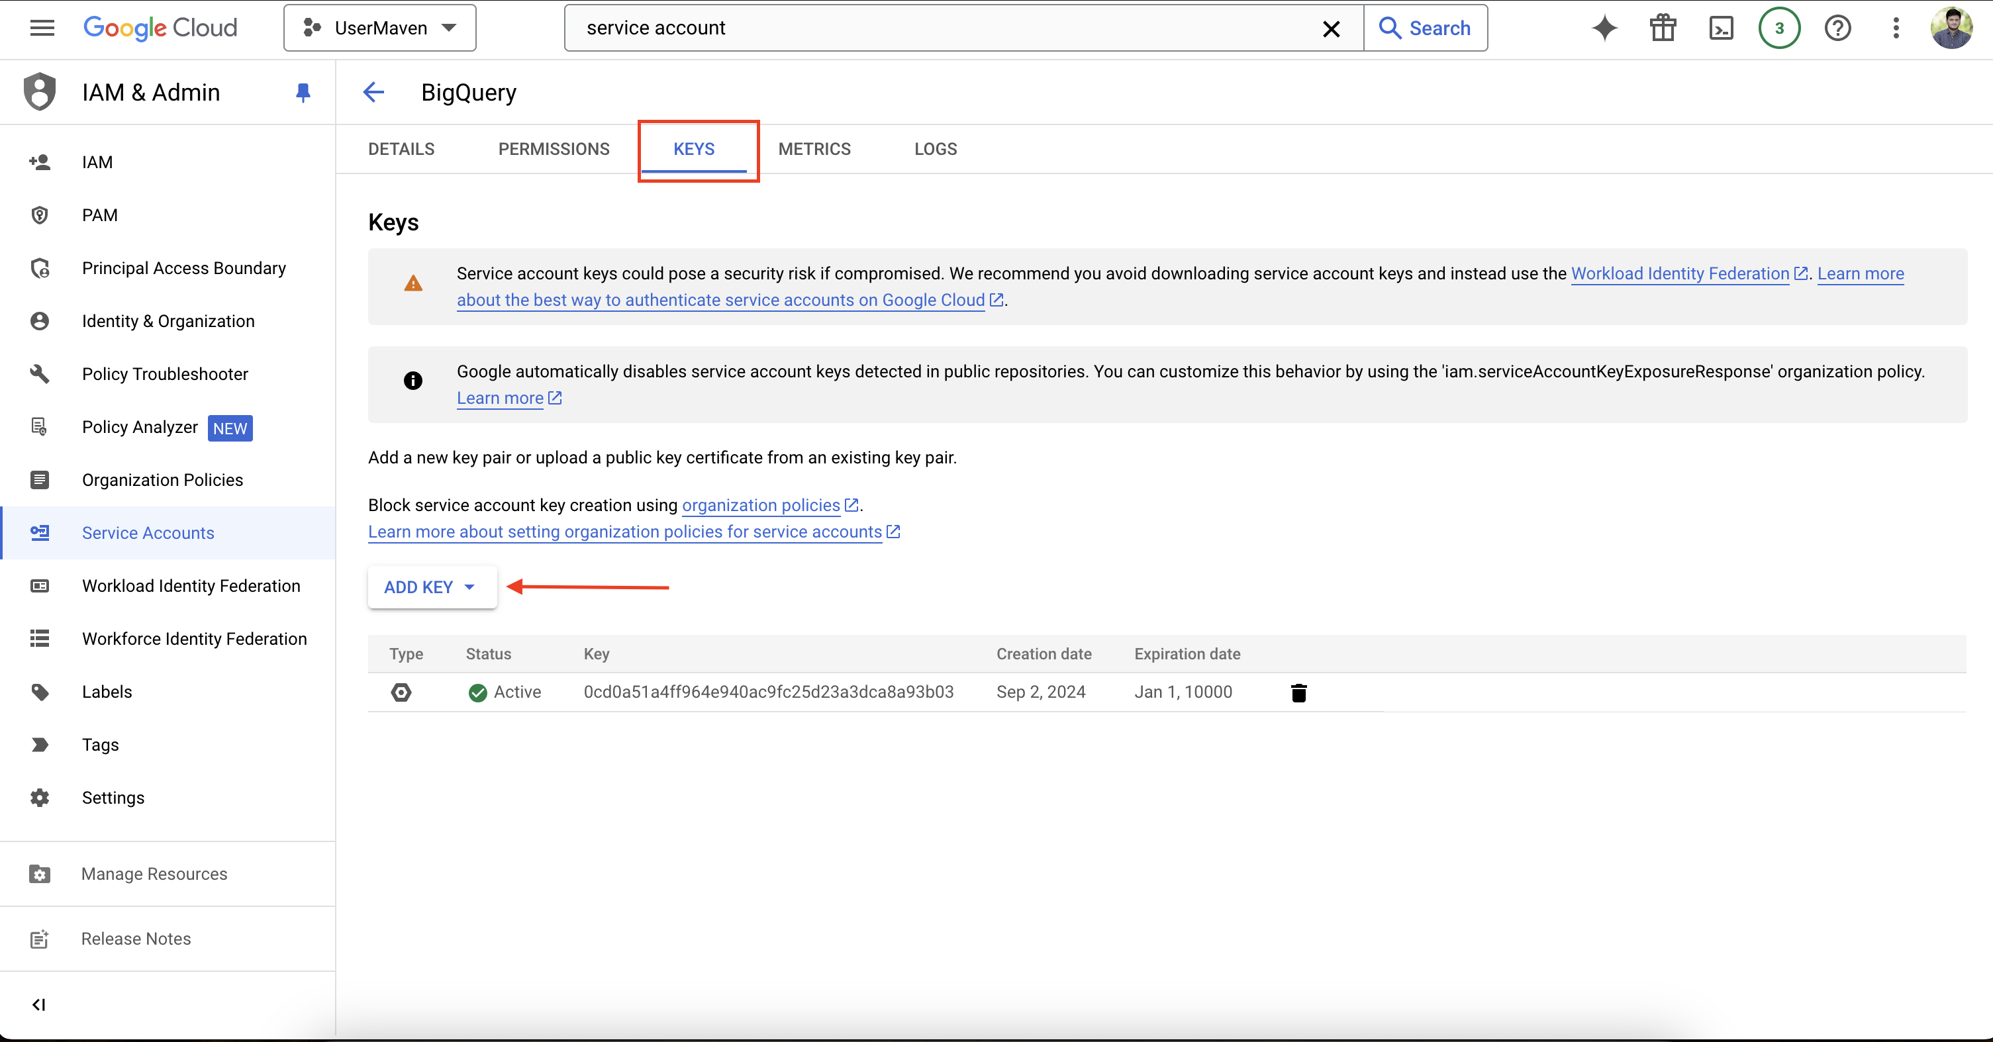Expand the ADD KEY dropdown

[431, 587]
